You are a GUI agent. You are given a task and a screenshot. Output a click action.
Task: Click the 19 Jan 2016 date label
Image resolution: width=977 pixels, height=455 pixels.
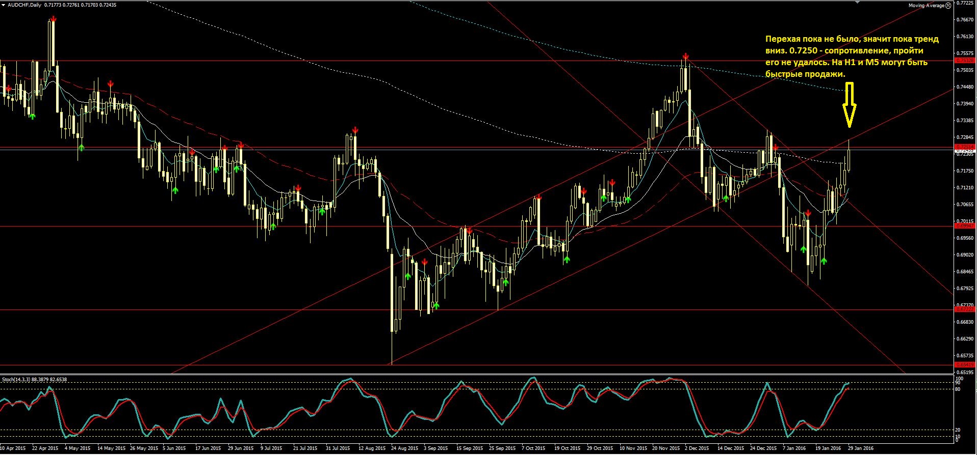pos(829,449)
